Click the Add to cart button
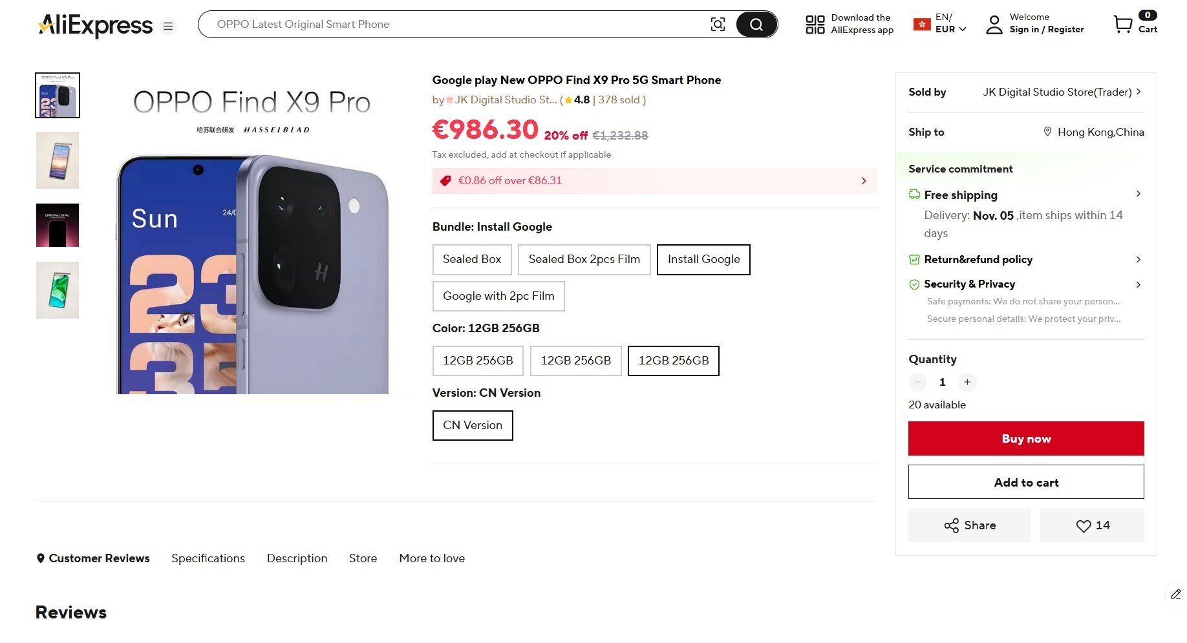The height and width of the screenshot is (643, 1187). pos(1026,483)
